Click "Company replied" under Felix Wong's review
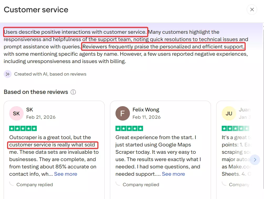 click(x=141, y=184)
